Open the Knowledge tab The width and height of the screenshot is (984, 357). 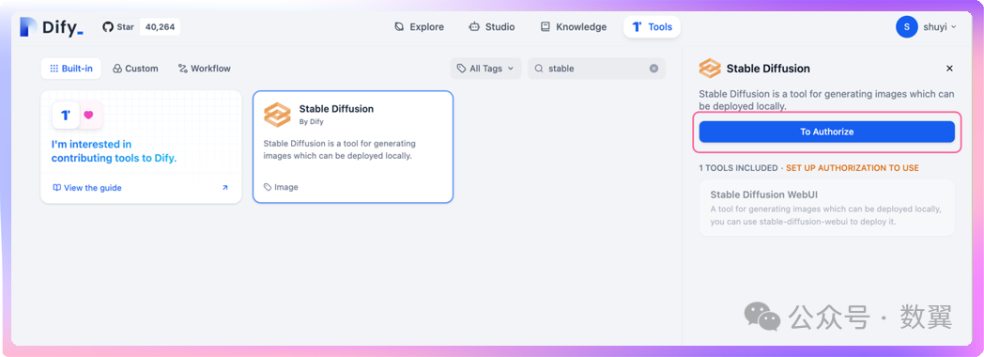[574, 27]
